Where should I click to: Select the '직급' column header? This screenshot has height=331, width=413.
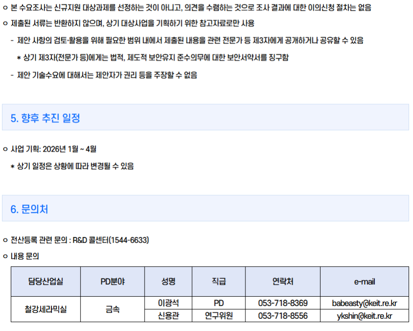pos(218,282)
